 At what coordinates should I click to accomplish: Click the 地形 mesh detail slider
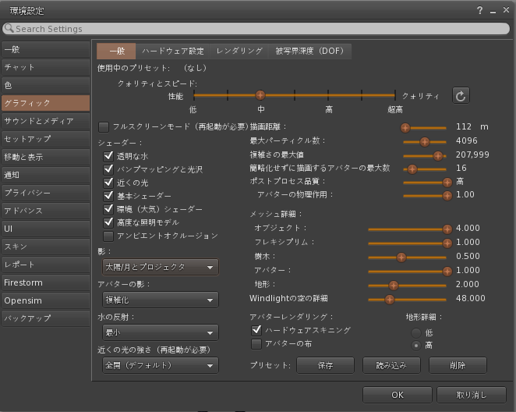point(407,286)
